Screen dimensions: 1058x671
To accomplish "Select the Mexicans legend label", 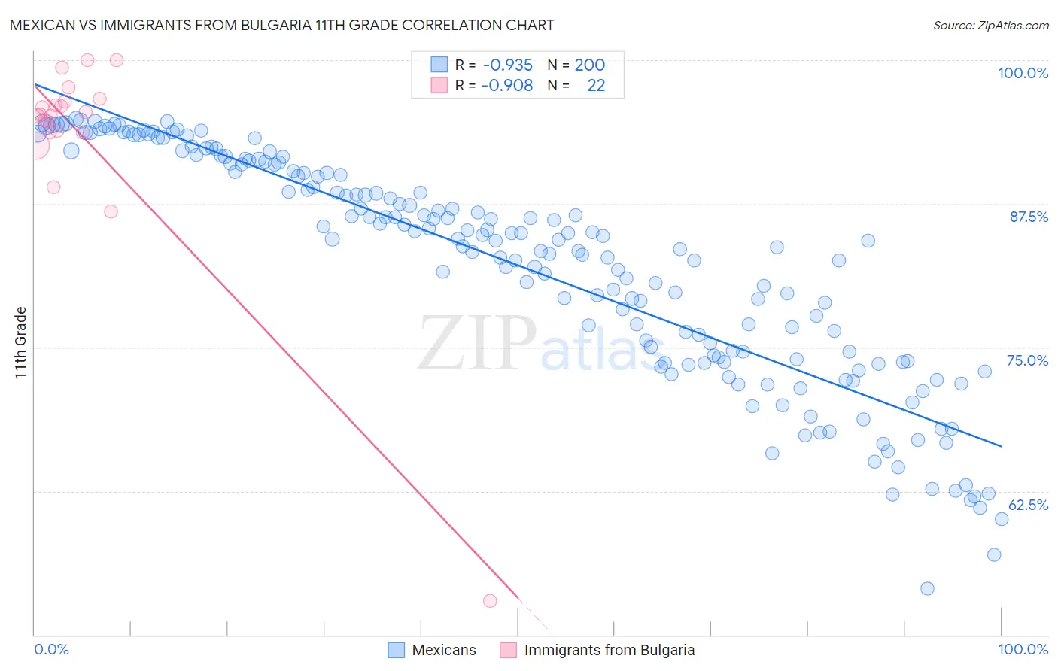I will [x=444, y=650].
